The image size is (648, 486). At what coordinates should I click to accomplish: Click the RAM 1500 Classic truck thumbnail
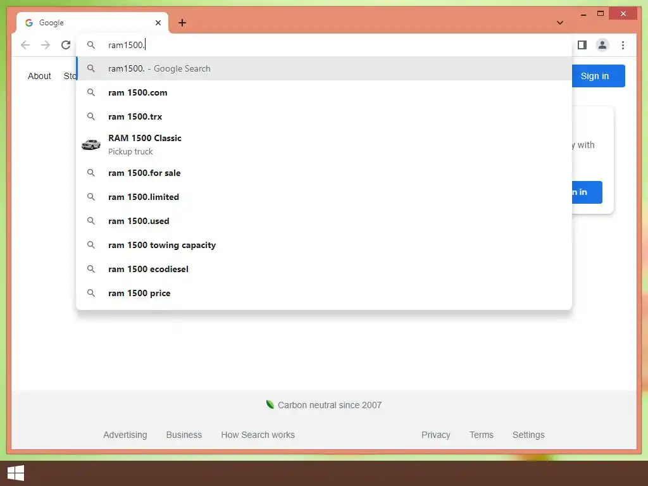[x=91, y=145]
